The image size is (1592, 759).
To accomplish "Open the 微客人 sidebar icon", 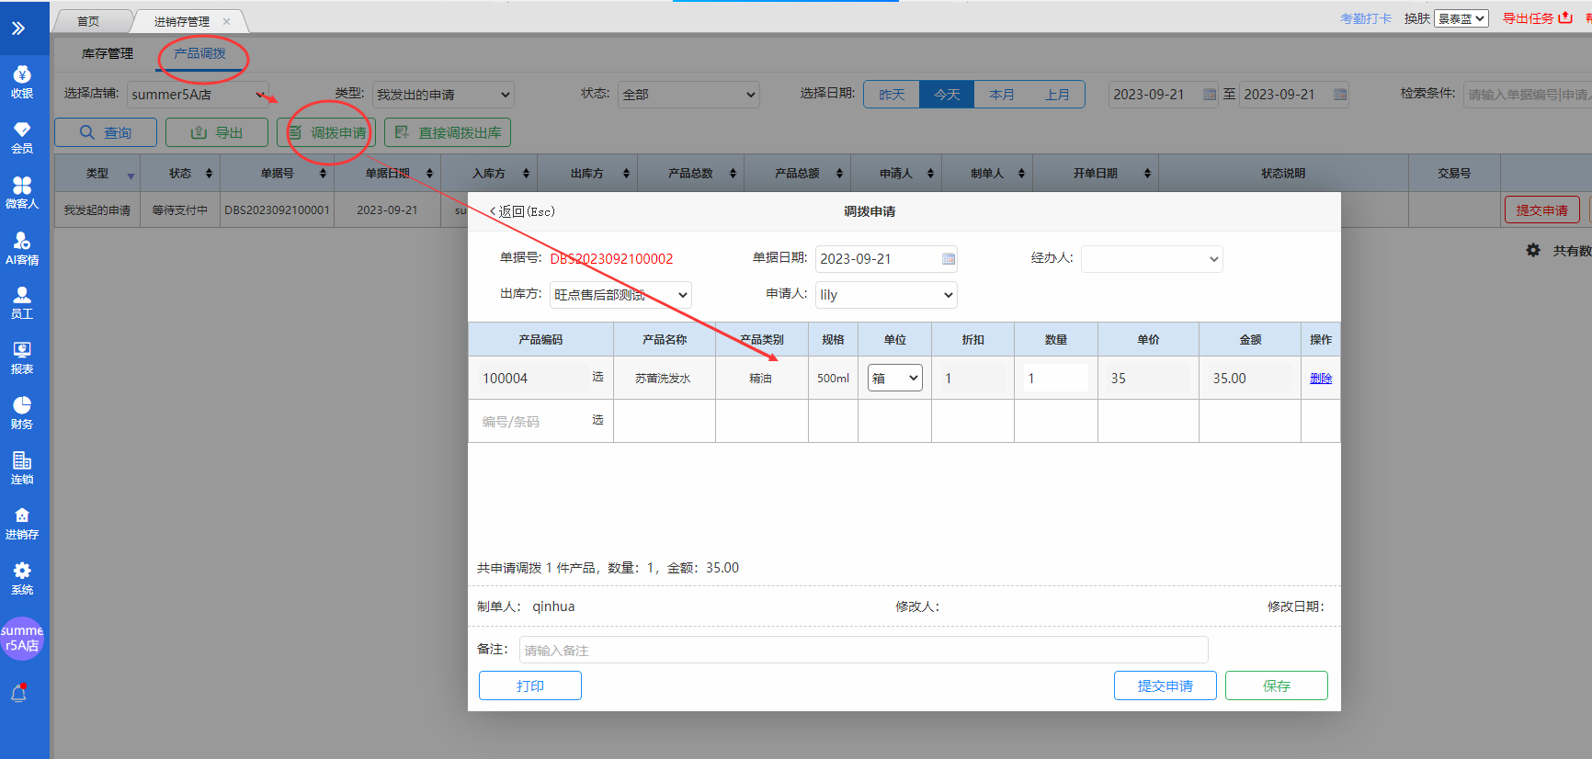I will [x=22, y=192].
